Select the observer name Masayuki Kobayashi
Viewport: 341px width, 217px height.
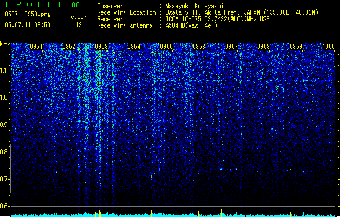point(195,6)
